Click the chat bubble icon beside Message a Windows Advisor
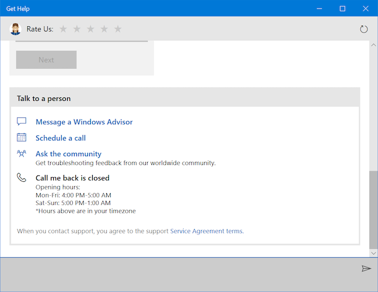This screenshot has width=378, height=292. [x=22, y=122]
